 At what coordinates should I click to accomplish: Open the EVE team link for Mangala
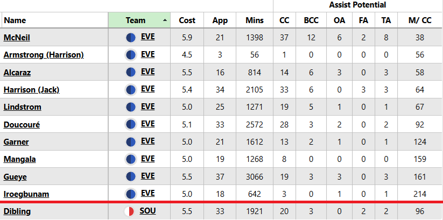(x=147, y=159)
